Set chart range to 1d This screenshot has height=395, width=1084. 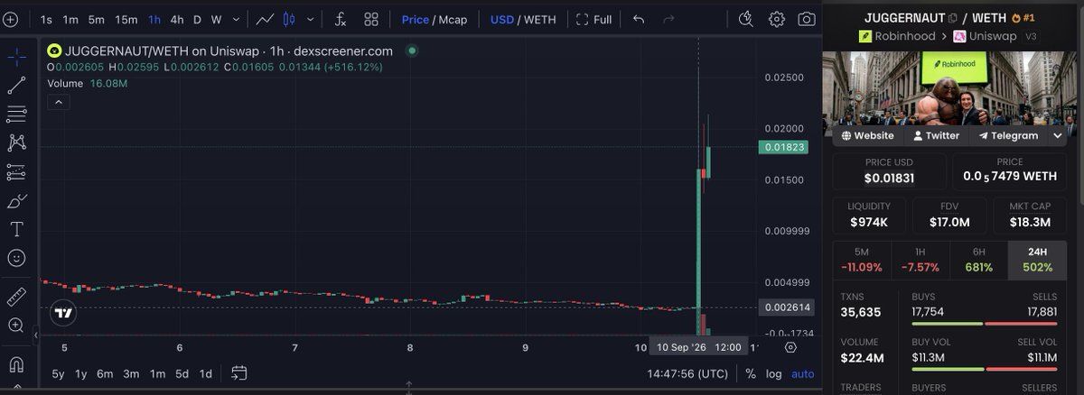pyautogui.click(x=206, y=373)
